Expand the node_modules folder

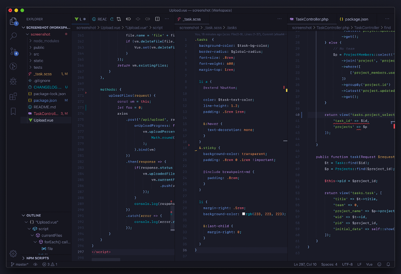30,41
